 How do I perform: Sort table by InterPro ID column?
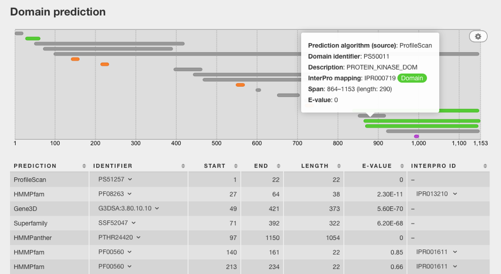(x=484, y=166)
